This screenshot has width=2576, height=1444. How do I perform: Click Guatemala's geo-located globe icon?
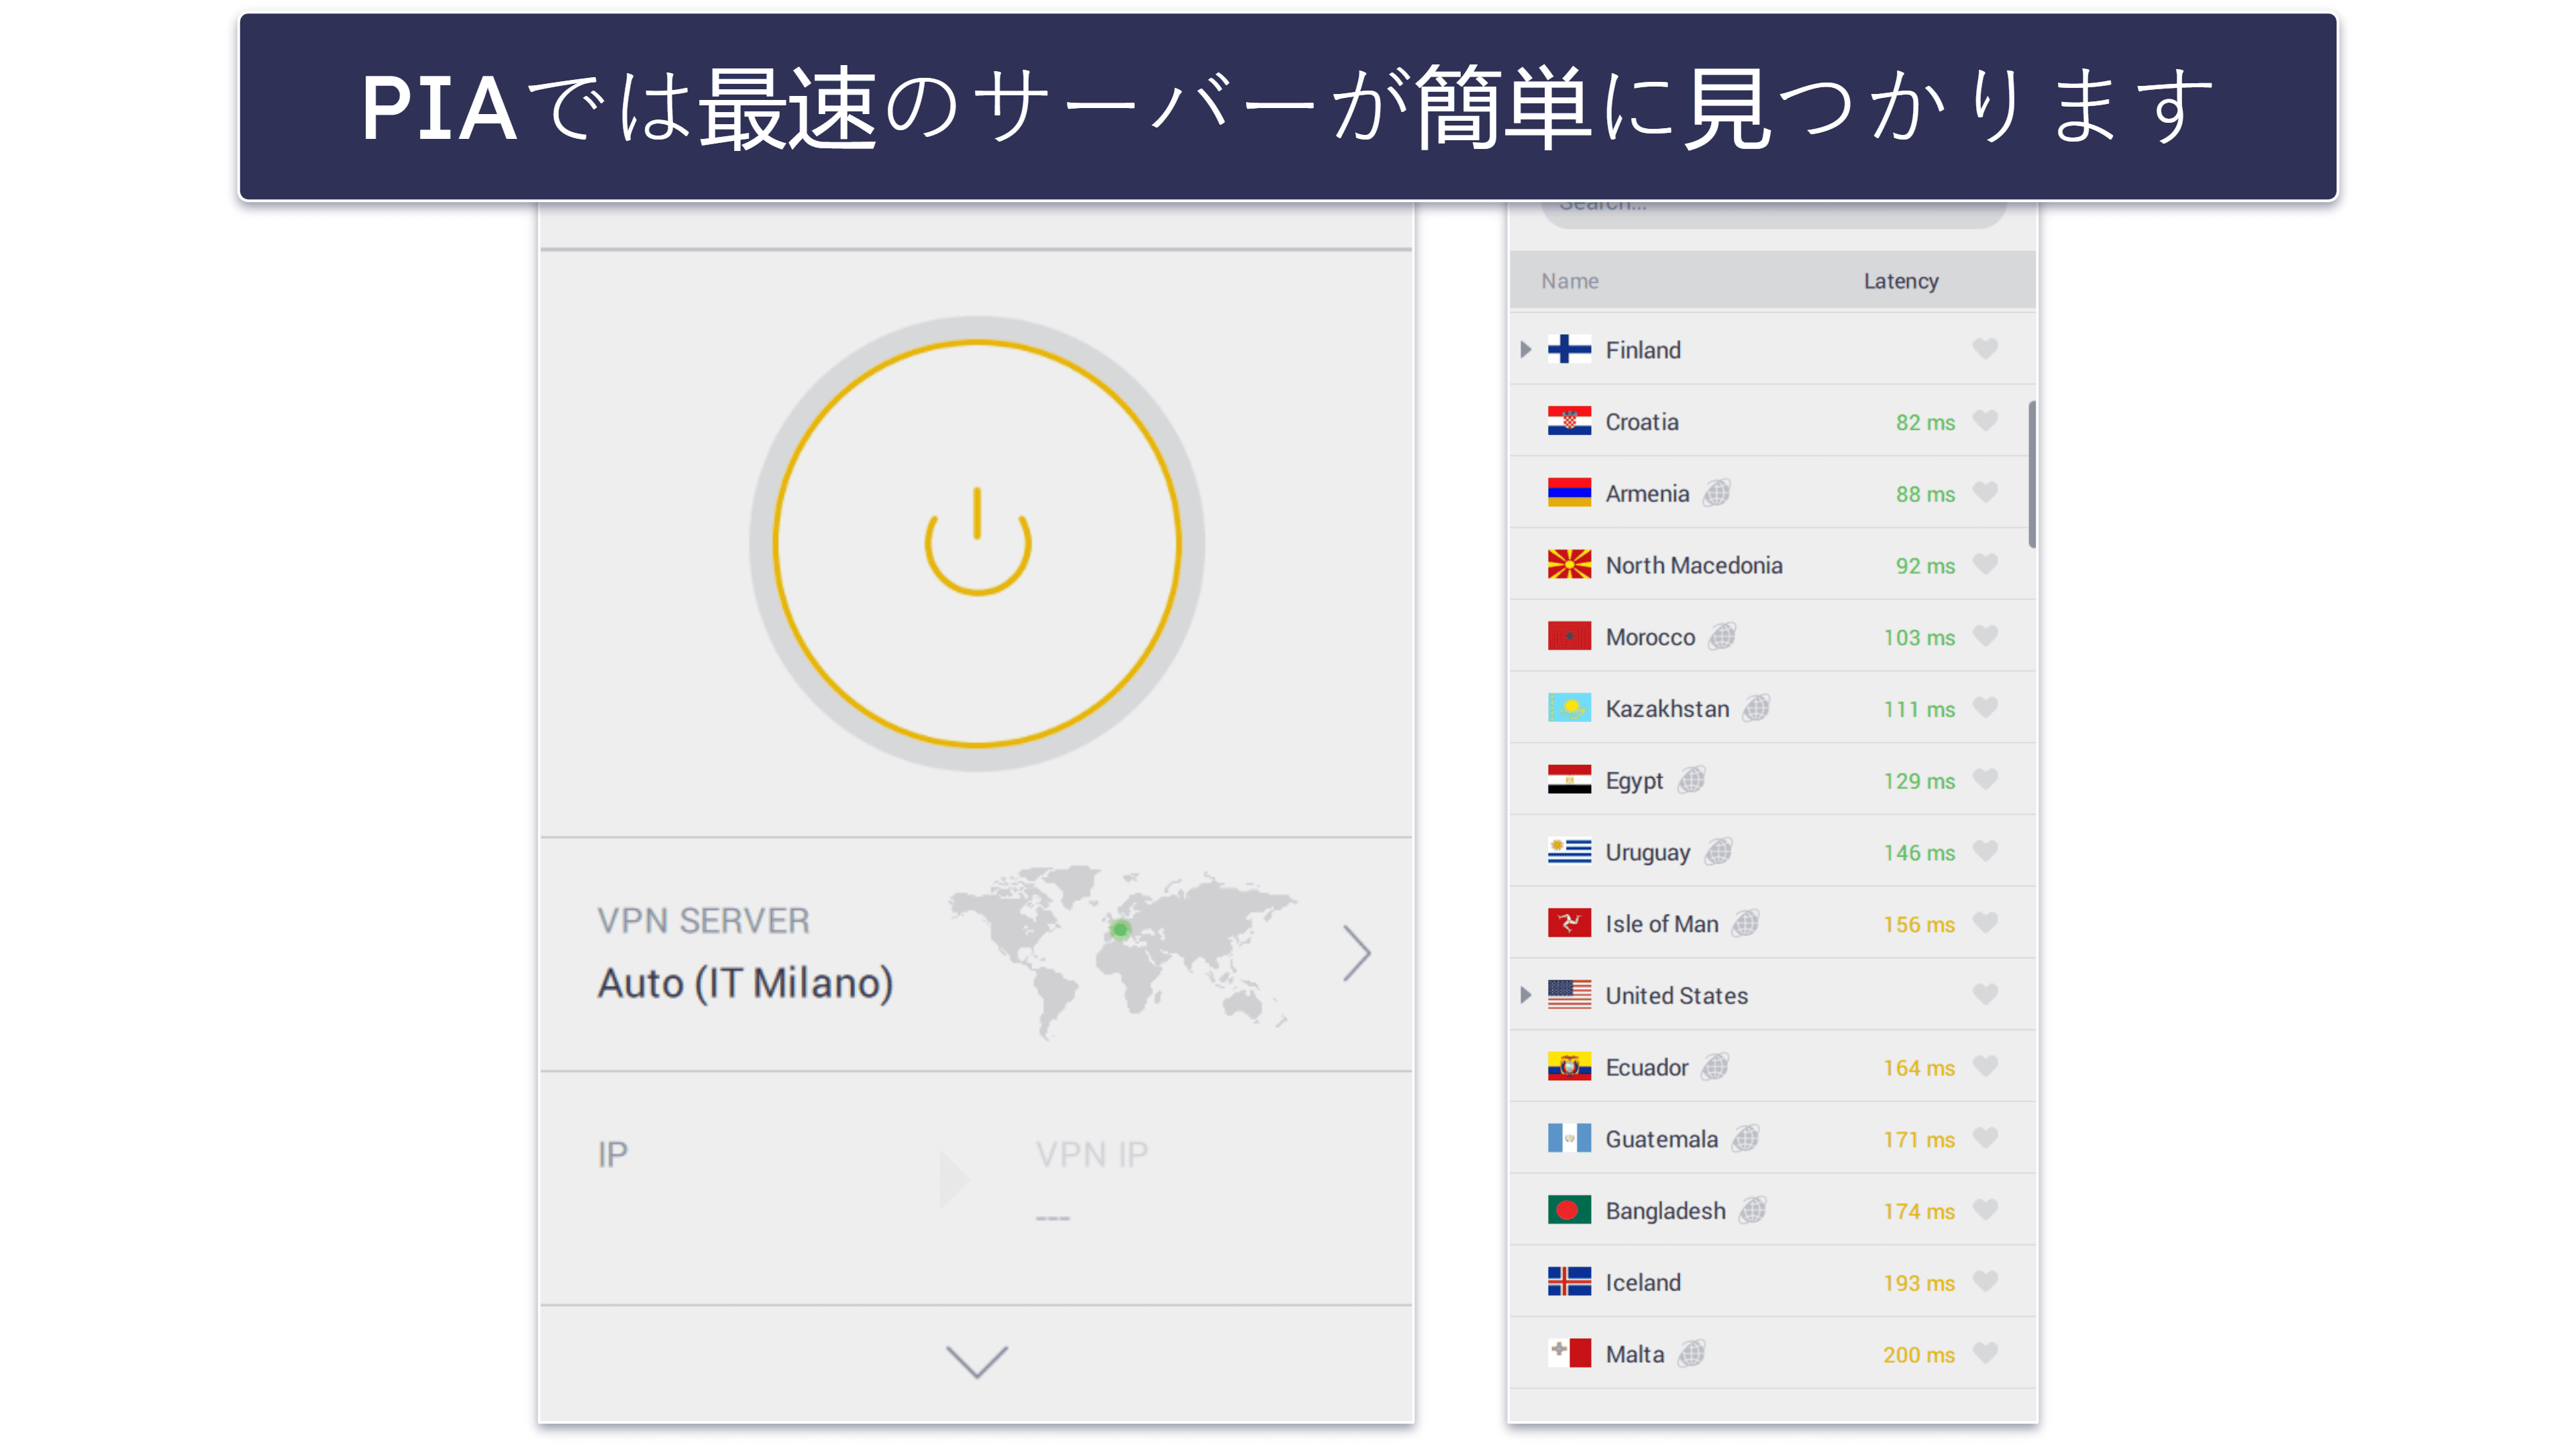(1746, 1138)
